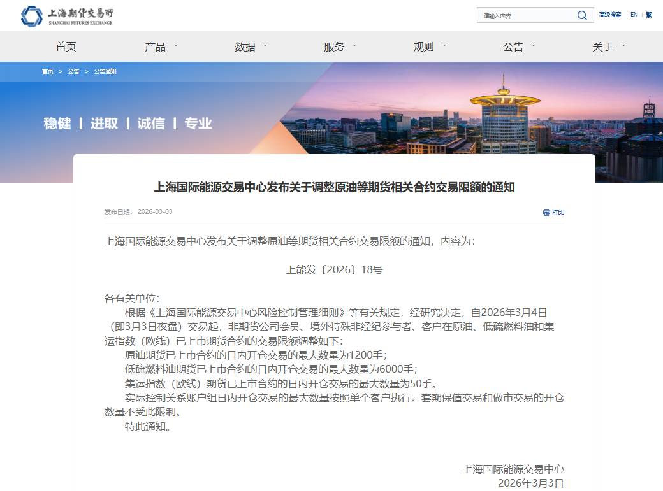The height and width of the screenshot is (491, 663).
Task: Click the Shanghai Futures Exchange logo
Action: [x=67, y=16]
